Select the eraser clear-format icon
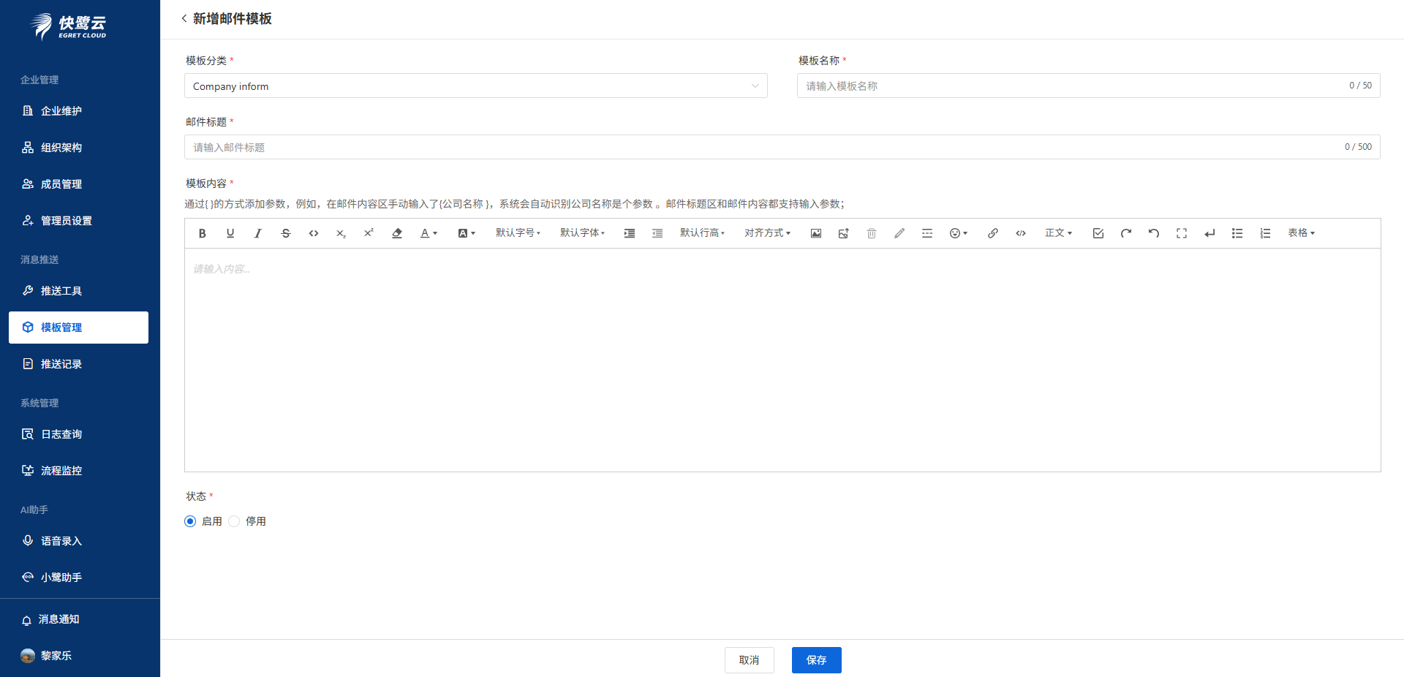 pos(397,233)
